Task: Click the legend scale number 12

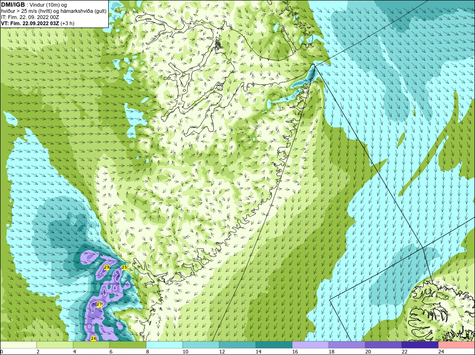Action: 222,352
